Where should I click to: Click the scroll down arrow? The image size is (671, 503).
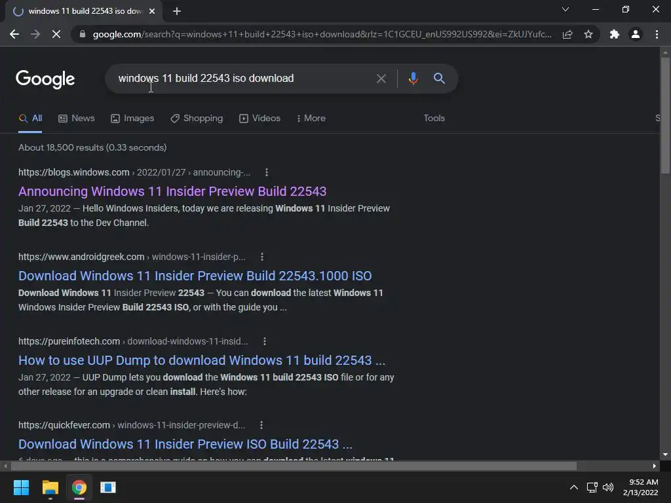665,455
